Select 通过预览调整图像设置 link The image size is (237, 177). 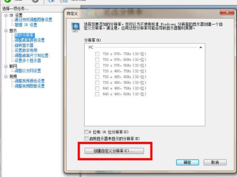tap(33, 20)
